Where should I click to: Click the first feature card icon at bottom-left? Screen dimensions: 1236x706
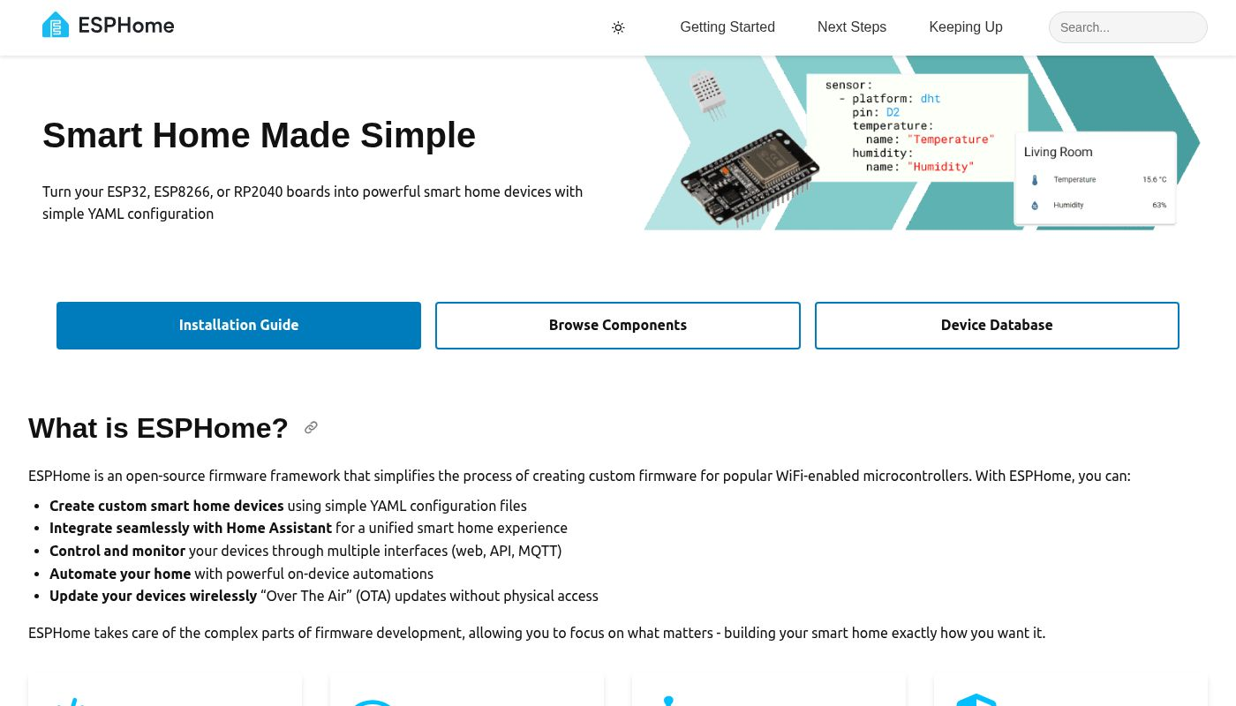pos(71,701)
